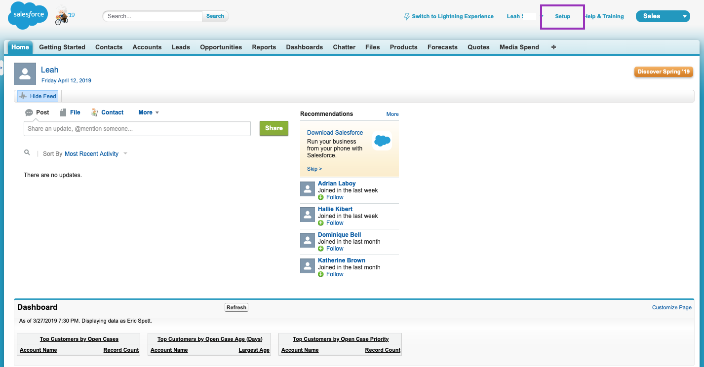Open Katherine Brown's profile name link
704x367 pixels.
tap(342, 260)
